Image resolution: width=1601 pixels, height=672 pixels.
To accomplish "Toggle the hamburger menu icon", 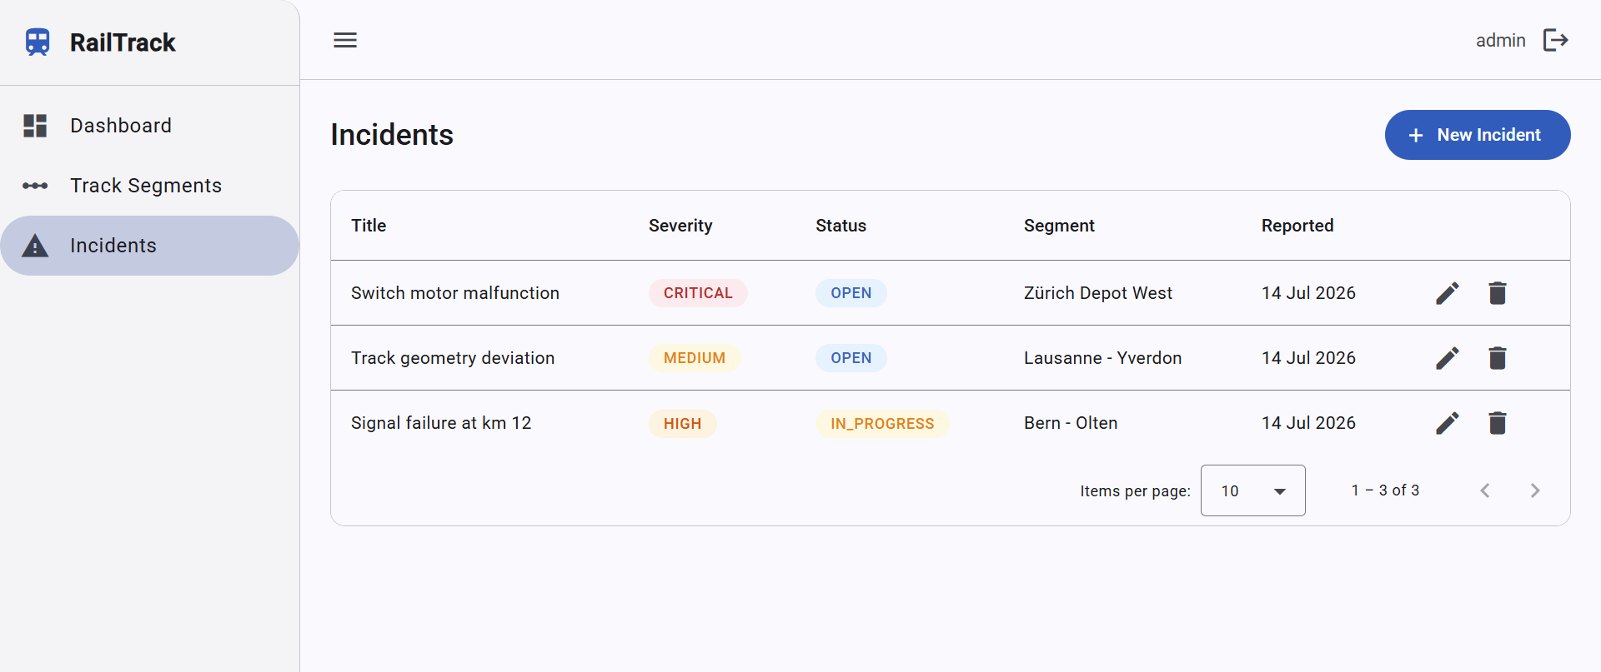I will 345,40.
